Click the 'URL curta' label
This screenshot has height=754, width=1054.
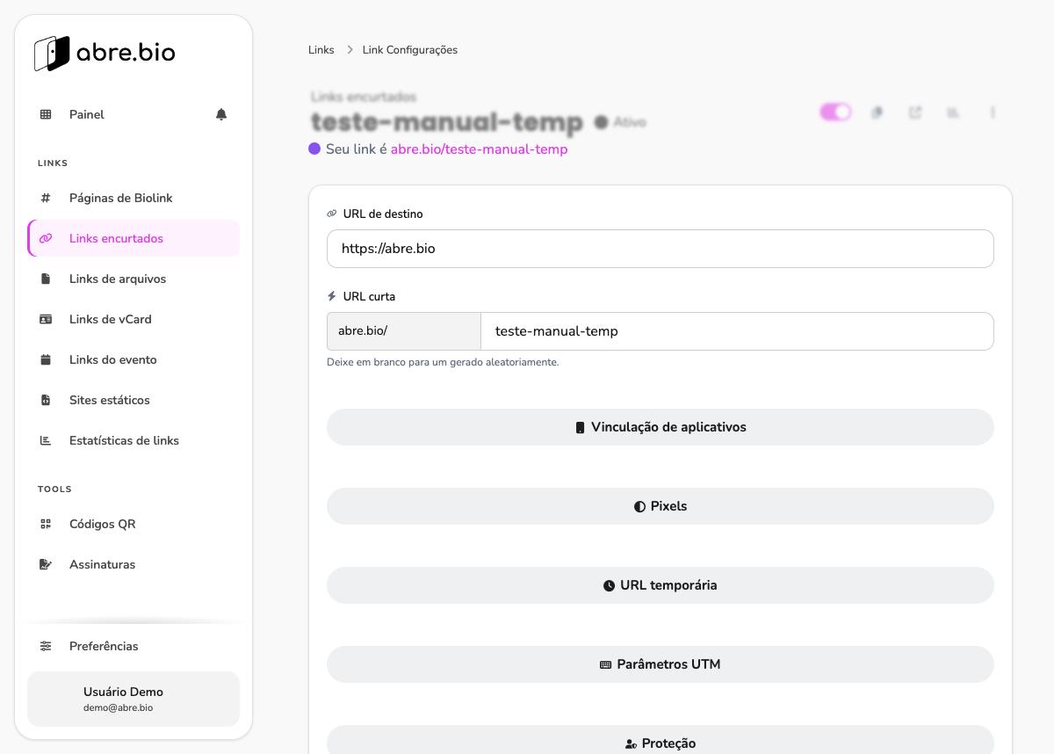(x=369, y=296)
